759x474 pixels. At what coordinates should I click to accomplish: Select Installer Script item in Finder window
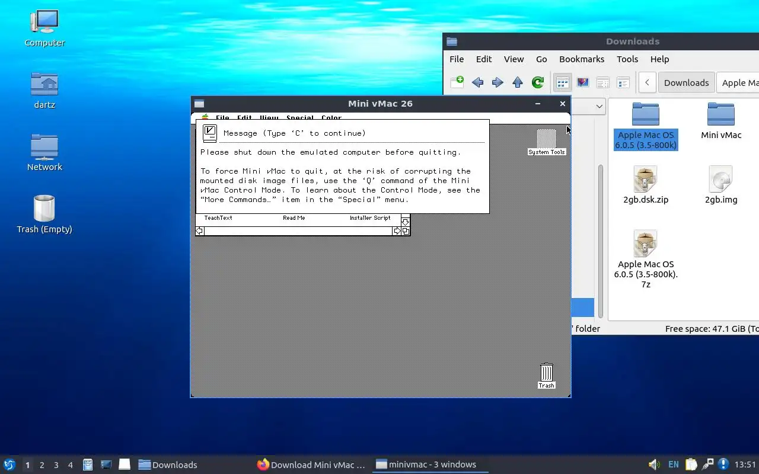[x=370, y=218]
